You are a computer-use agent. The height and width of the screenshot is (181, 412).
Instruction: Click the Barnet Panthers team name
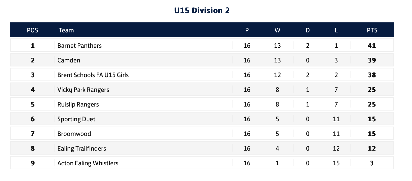tap(79, 45)
